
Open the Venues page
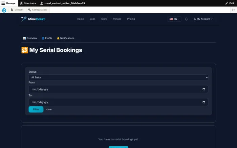(117, 19)
